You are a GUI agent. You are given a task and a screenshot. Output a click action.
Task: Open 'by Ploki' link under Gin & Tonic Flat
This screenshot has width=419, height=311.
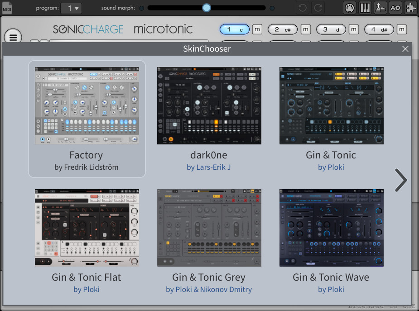point(87,289)
